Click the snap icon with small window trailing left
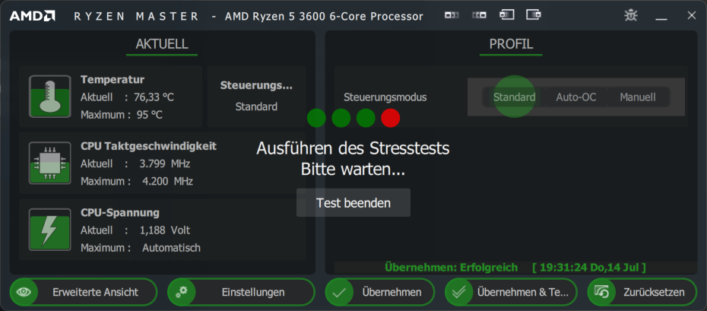707x311 pixels. click(x=479, y=15)
